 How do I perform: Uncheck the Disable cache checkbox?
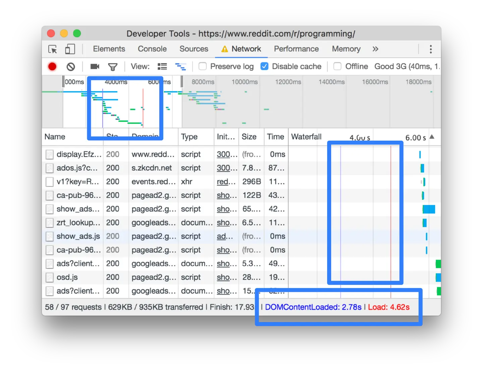tap(264, 66)
